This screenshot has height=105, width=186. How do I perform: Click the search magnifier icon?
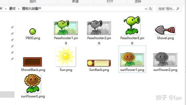178,9
